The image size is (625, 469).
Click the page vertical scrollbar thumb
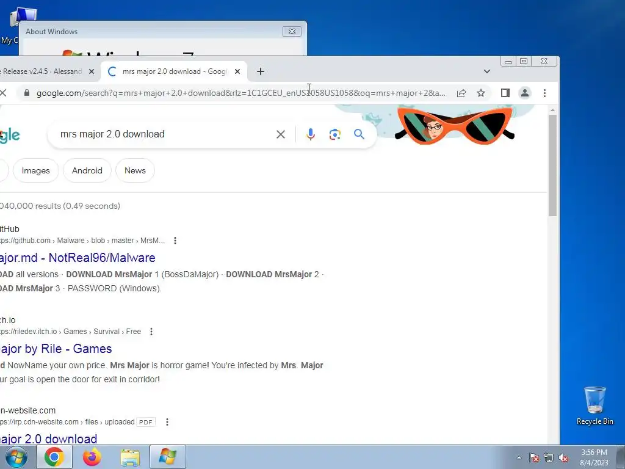552,165
